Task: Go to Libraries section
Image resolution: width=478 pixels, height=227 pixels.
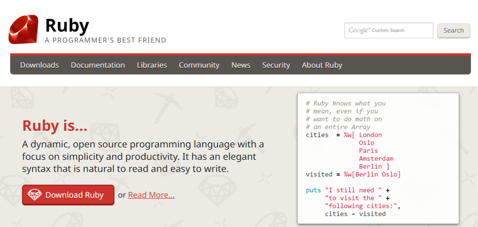Action: [152, 65]
